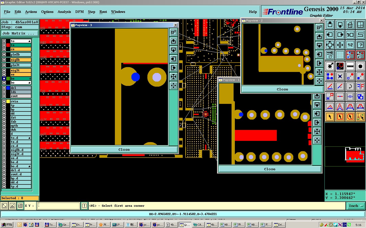Toggle the checkbox for layer pln3t
This screenshot has width=366, height=228.
pos(4,65)
